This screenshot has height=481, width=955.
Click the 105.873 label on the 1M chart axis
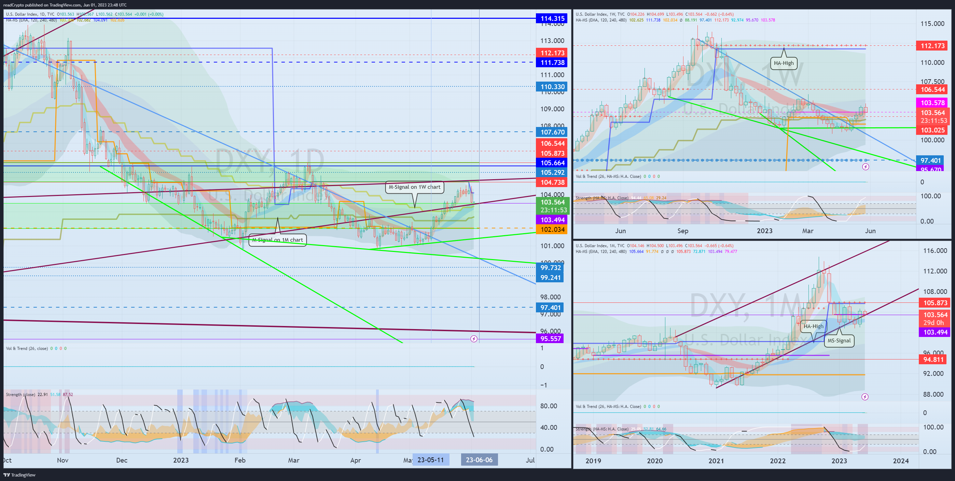(935, 303)
